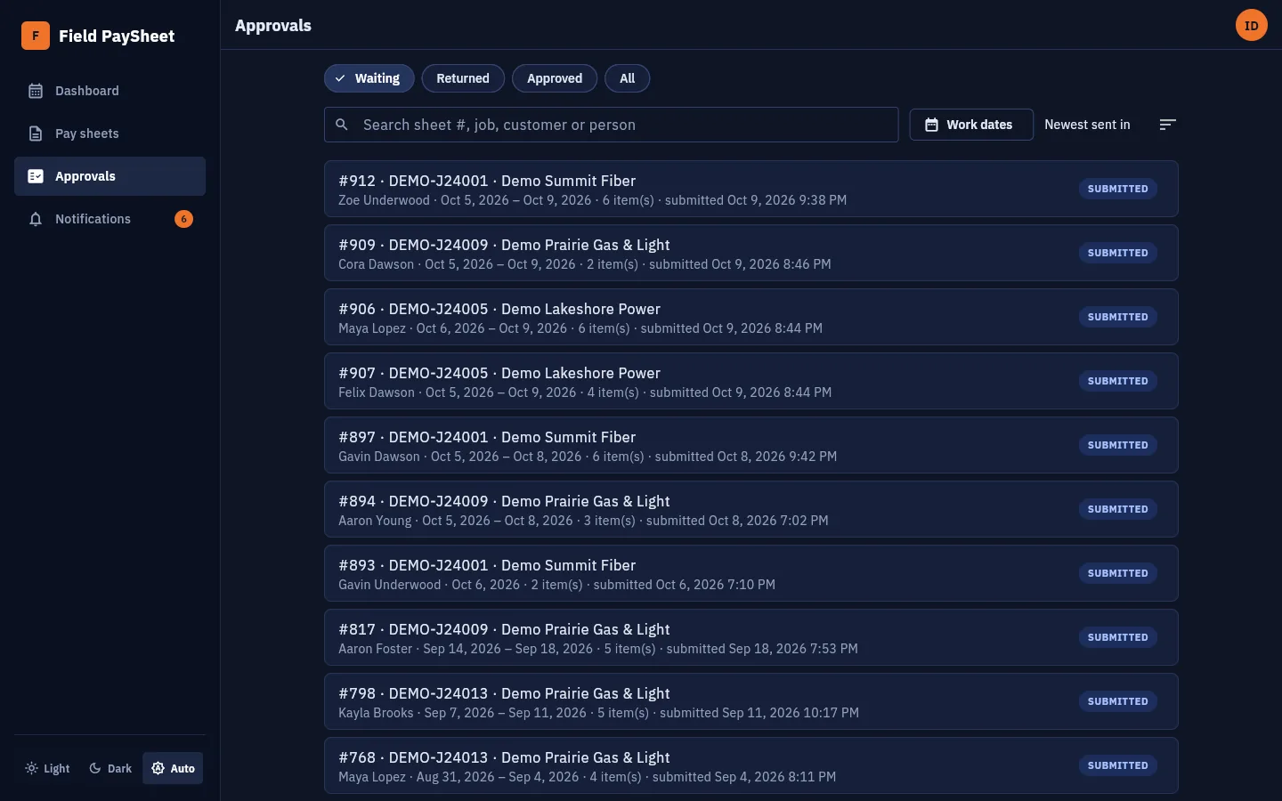
Task: Open sheet #912 Demo Summit Fiber
Action: click(x=751, y=189)
